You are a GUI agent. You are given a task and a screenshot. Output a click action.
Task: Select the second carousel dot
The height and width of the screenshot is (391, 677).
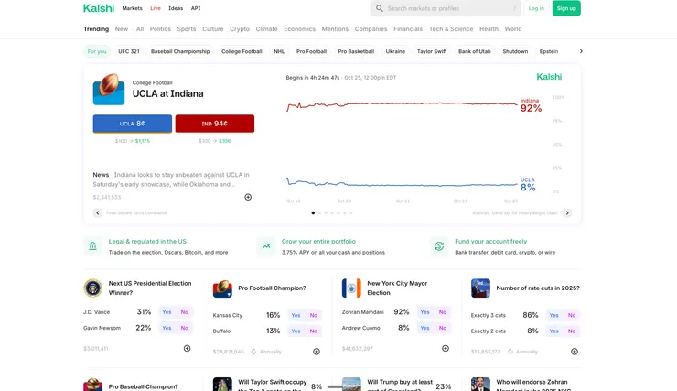(x=319, y=213)
